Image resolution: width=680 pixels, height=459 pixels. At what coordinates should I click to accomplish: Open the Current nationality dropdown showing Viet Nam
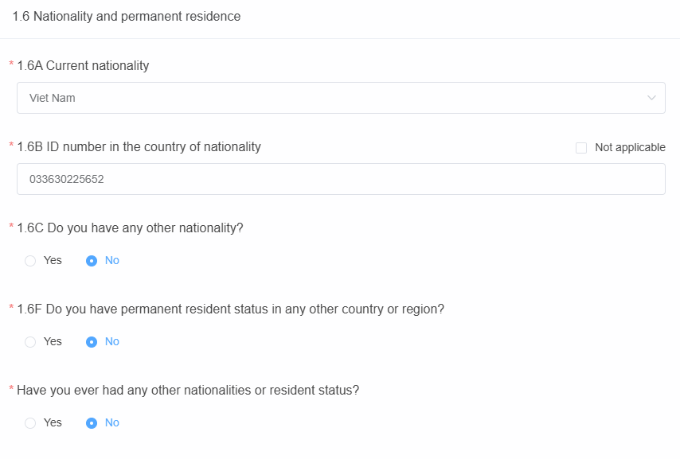point(341,98)
